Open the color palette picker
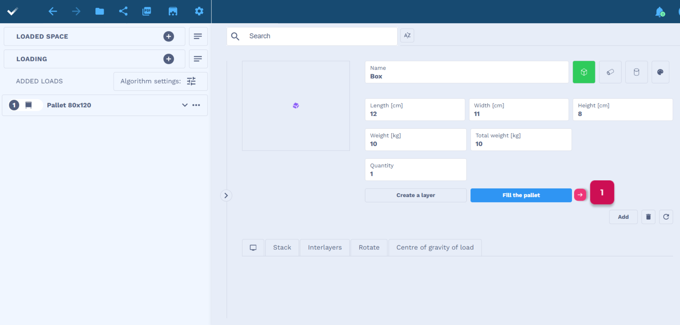The height and width of the screenshot is (325, 680). click(x=660, y=72)
